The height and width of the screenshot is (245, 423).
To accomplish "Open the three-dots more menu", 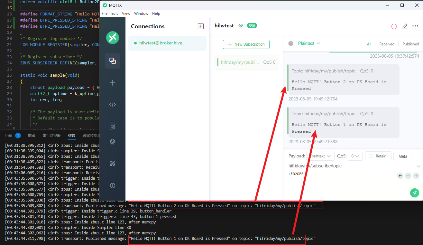I will pos(415,26).
